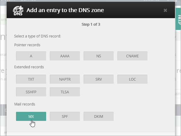Image resolution: width=181 pixels, height=136 pixels.
Task: Choose the SSHFP record button
Action: tap(31, 92)
